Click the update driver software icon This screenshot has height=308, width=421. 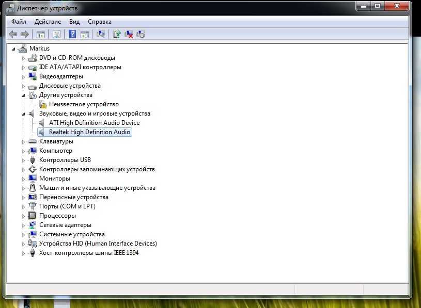click(117, 34)
